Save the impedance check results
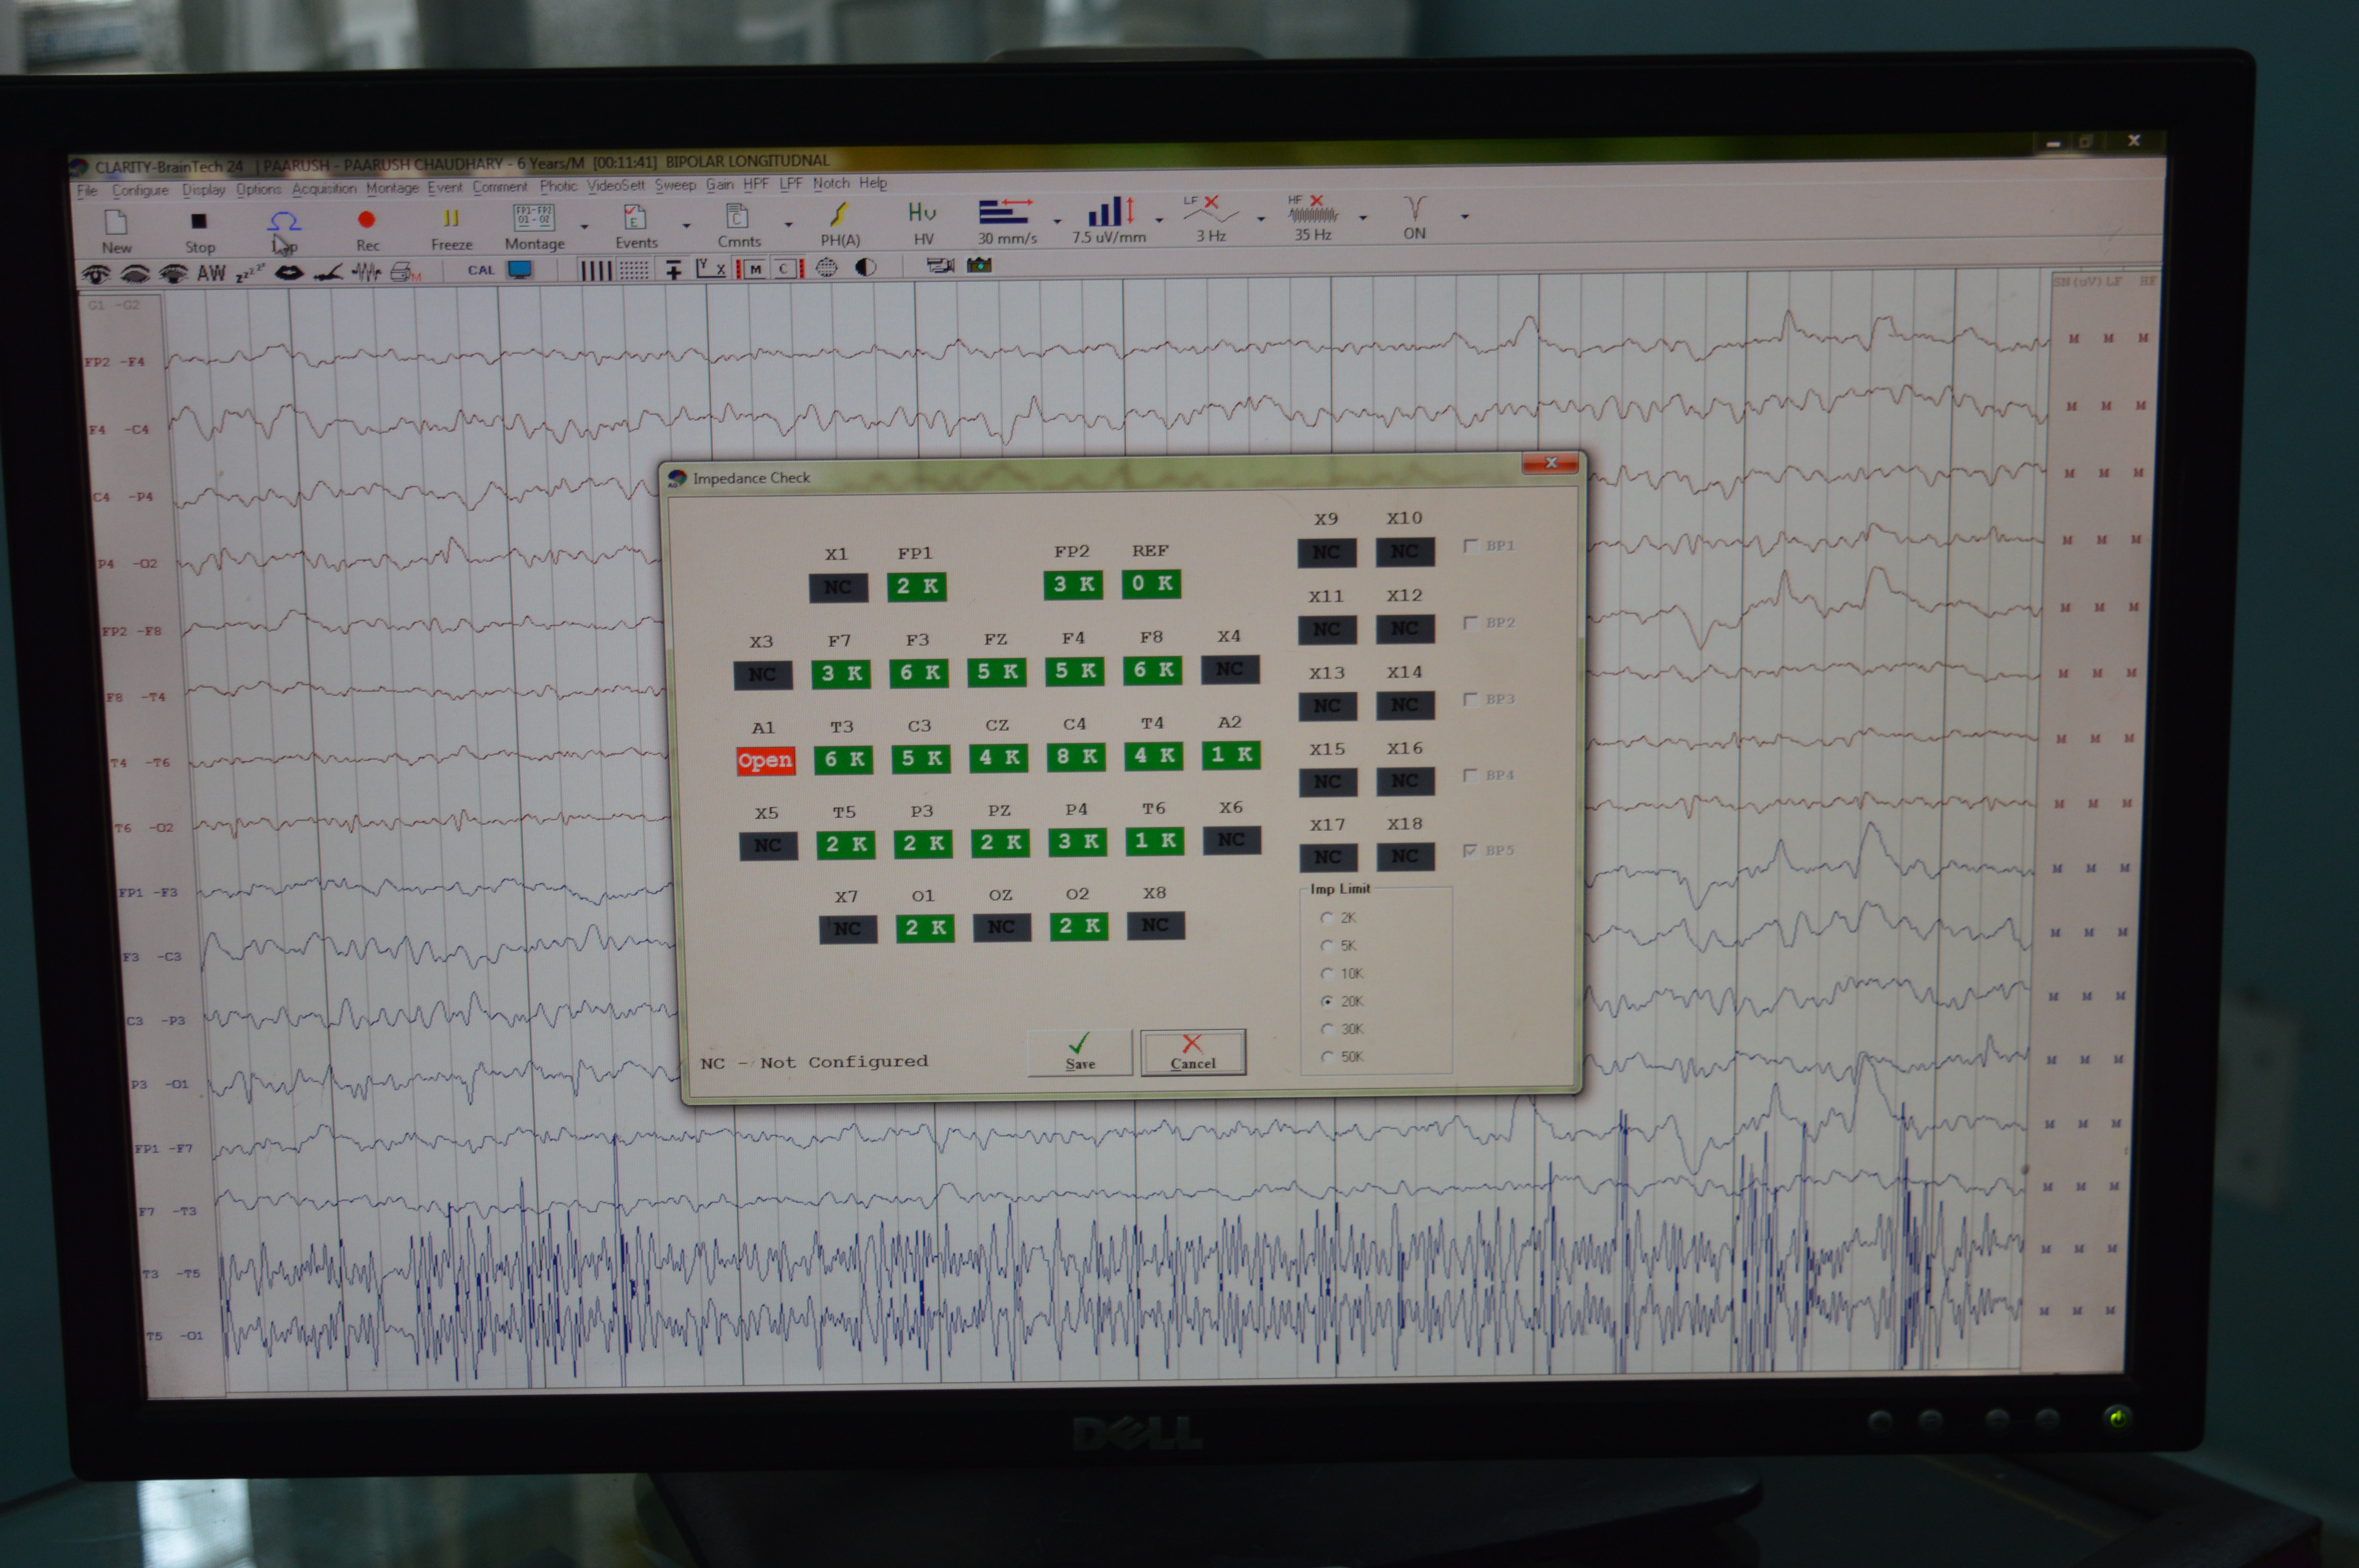This screenshot has width=2359, height=1568. [x=1080, y=1052]
